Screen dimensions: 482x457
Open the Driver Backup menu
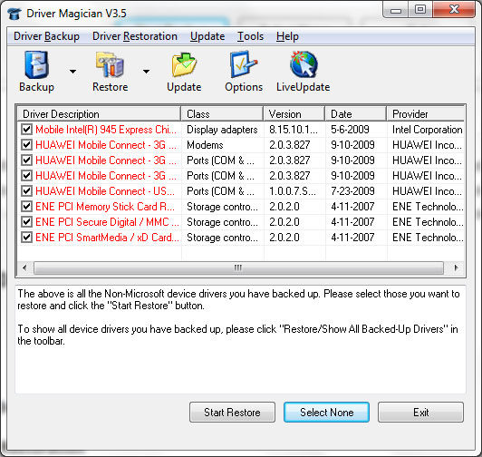pyautogui.click(x=46, y=36)
